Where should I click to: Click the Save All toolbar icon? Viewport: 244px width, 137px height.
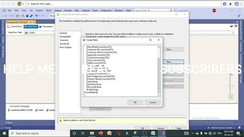(31, 16)
